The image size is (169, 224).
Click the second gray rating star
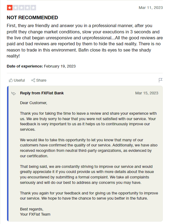click(x=16, y=8)
